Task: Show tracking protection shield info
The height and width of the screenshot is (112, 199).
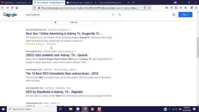Action: coord(35,8)
